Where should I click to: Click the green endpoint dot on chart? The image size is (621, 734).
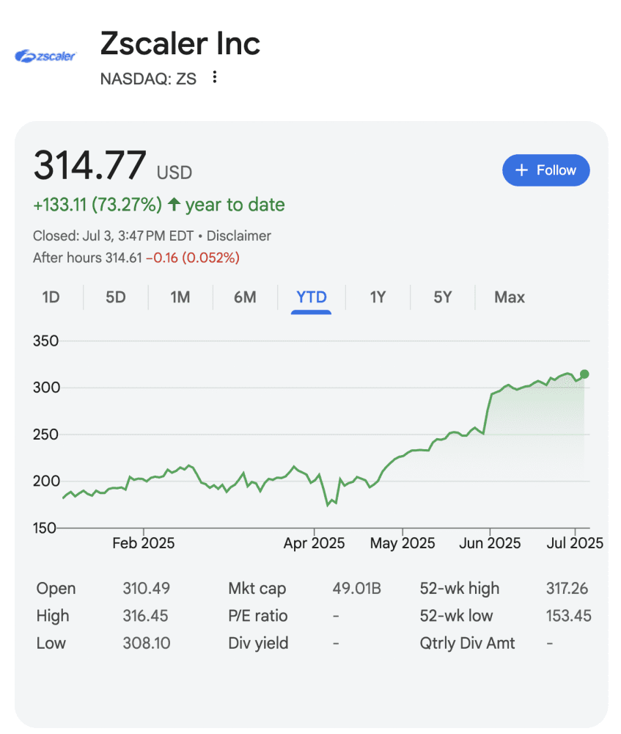pyautogui.click(x=584, y=374)
